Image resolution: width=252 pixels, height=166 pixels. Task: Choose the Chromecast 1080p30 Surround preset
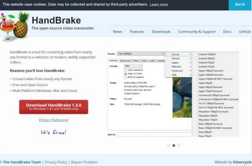point(214,95)
